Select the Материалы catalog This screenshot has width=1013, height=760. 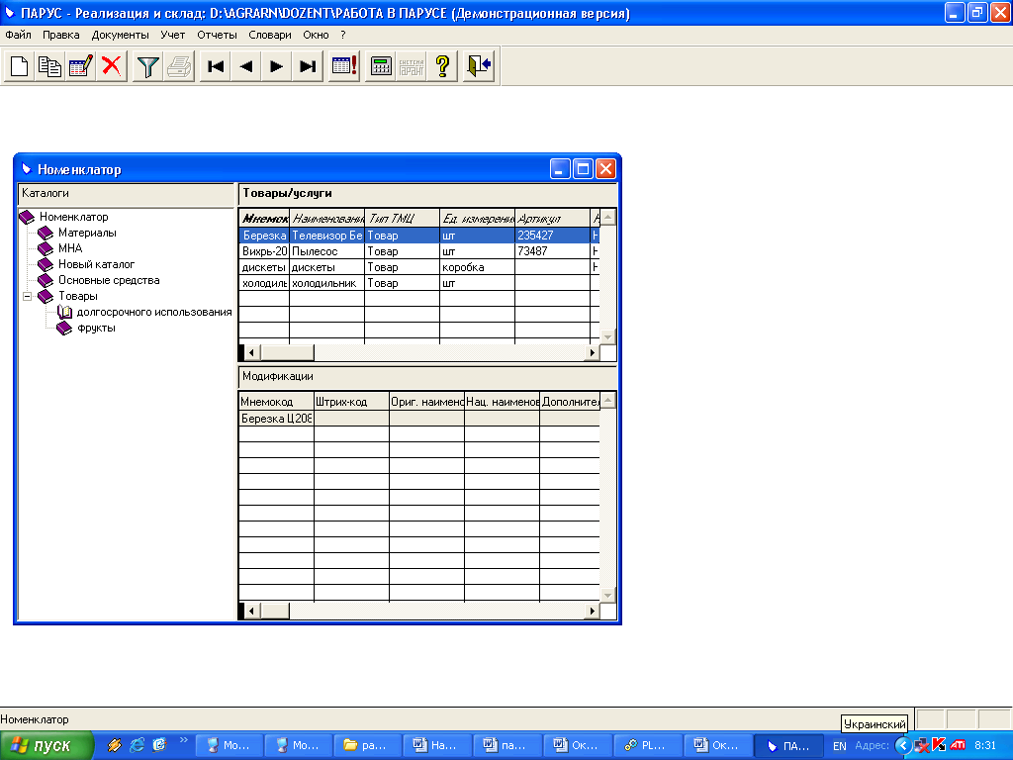pos(87,233)
